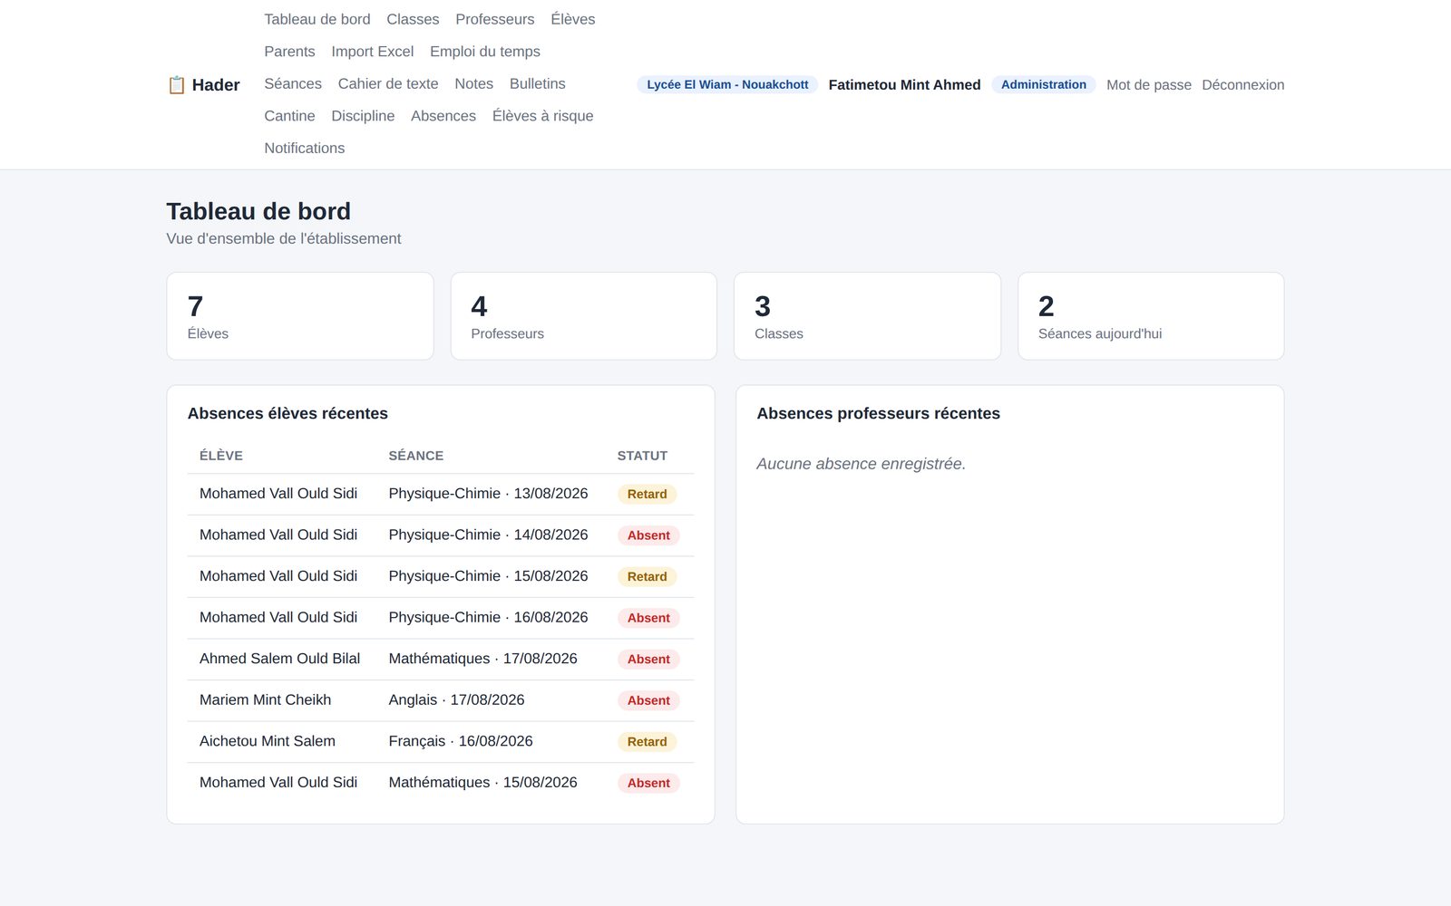
Task: Open Cahier de texte
Action: coord(388,83)
